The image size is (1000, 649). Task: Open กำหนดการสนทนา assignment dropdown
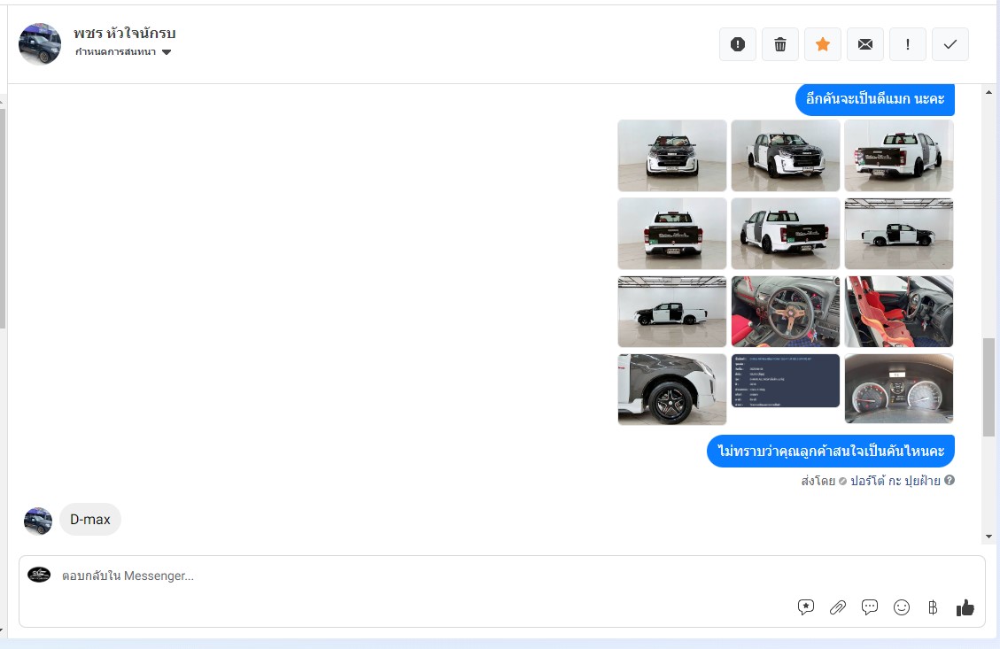tap(123, 52)
